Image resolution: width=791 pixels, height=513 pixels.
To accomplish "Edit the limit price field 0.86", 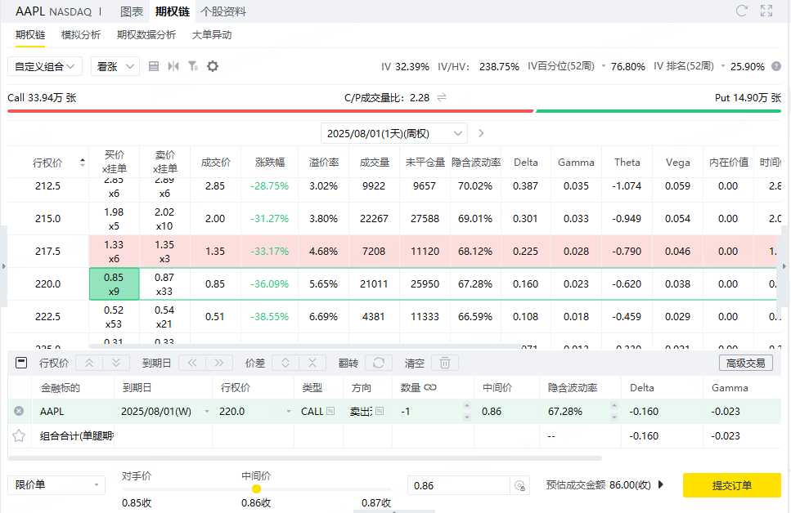I will (458, 485).
